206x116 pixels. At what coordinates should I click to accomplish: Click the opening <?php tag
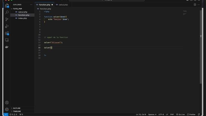tap(47, 12)
